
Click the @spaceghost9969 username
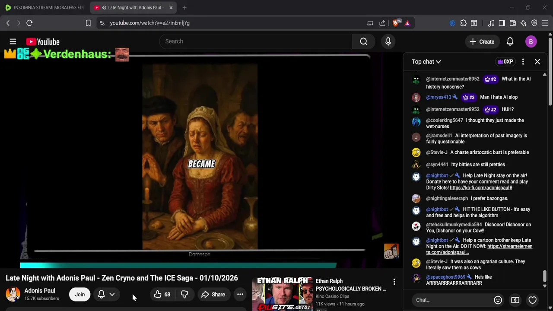click(x=445, y=277)
